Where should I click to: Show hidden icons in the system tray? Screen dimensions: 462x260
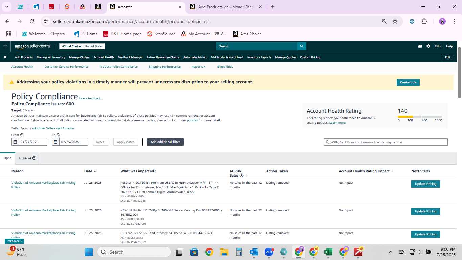point(391,252)
